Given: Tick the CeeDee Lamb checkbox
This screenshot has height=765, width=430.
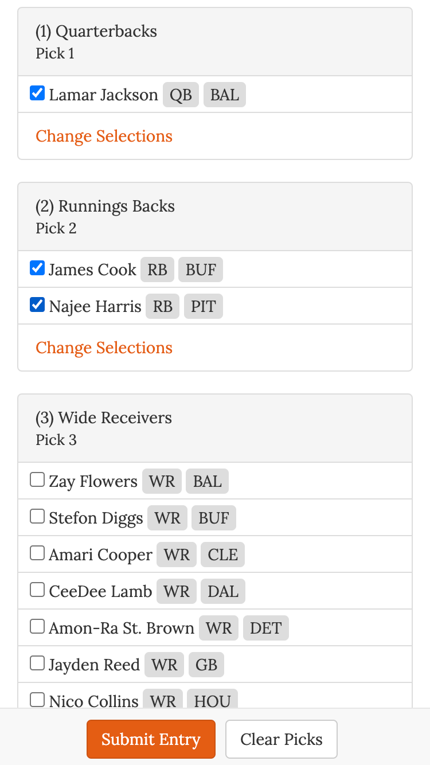Looking at the screenshot, I should click(37, 590).
